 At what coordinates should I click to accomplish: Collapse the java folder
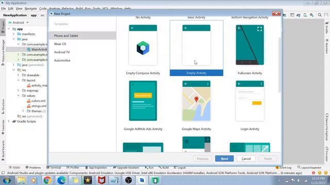[13, 39]
